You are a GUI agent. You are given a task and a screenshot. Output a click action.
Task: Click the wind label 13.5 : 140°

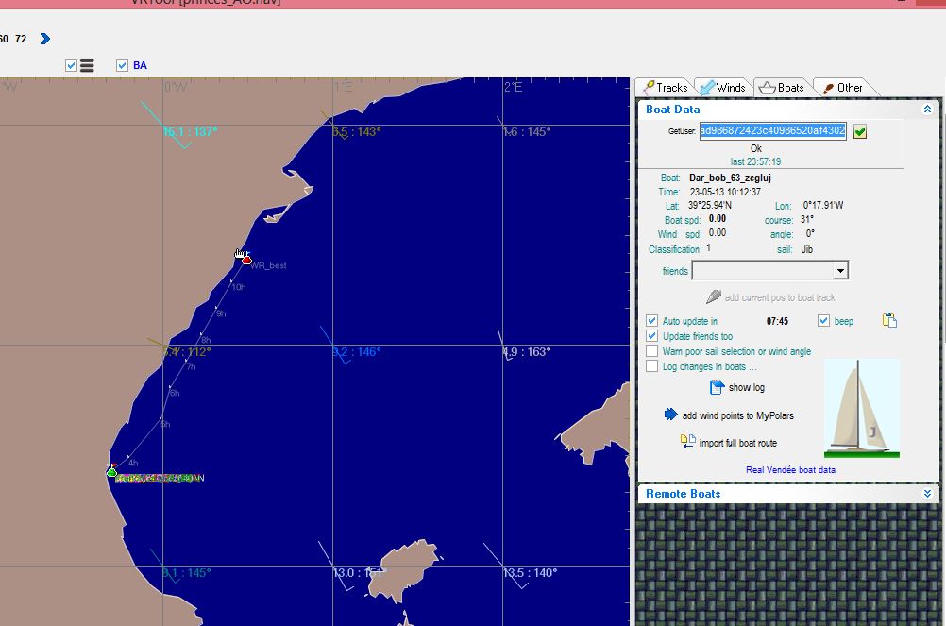coord(530,572)
